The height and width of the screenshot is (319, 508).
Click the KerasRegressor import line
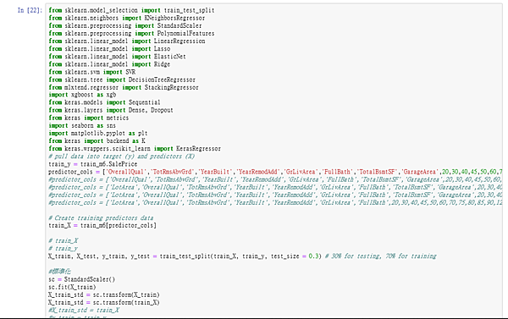(135, 149)
